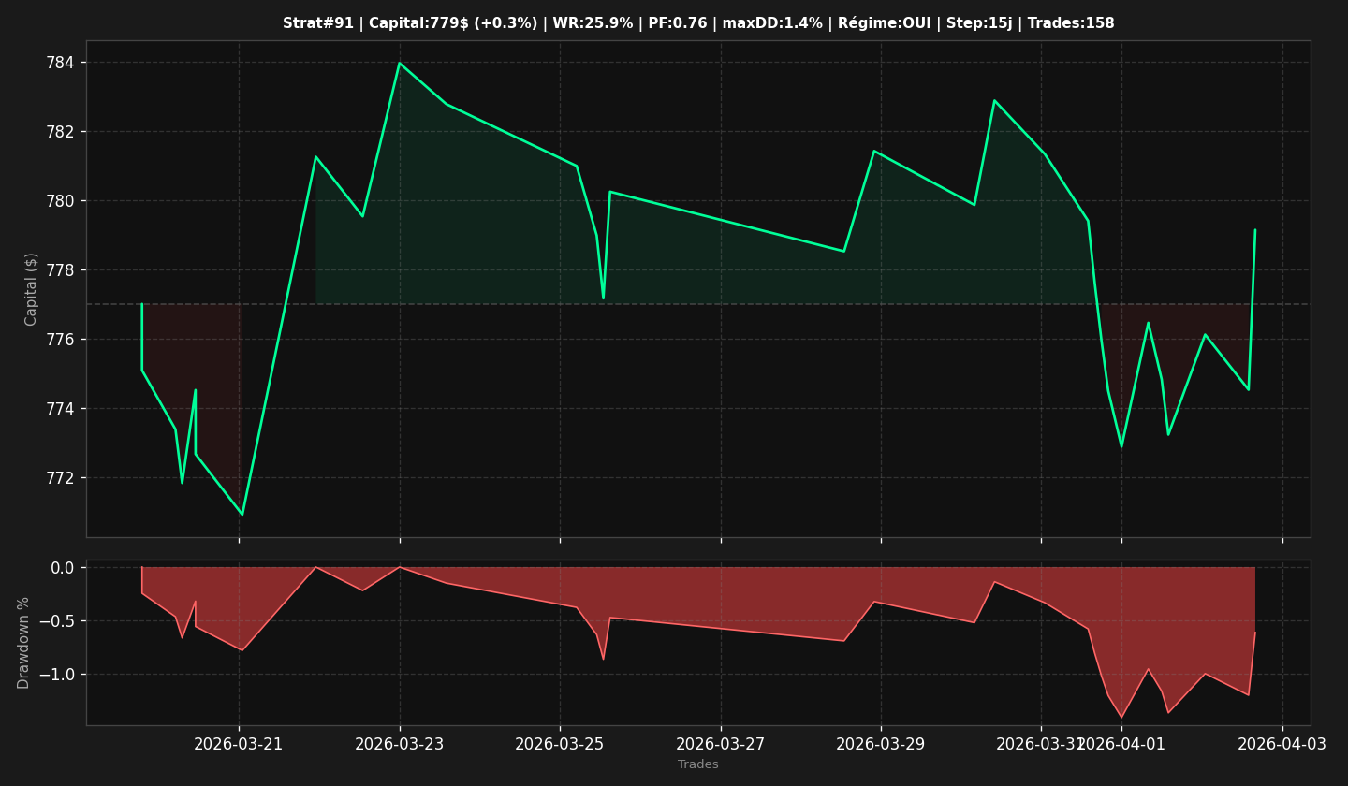The image size is (1348, 786).
Task: Click the chart title starting with Strat#91
Action: tap(698, 23)
